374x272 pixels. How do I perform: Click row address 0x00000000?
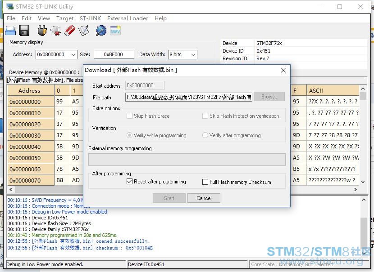(x=31, y=102)
